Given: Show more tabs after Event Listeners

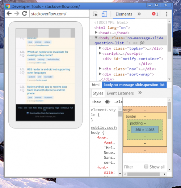Looking at the screenshot, I should pos(140,93).
